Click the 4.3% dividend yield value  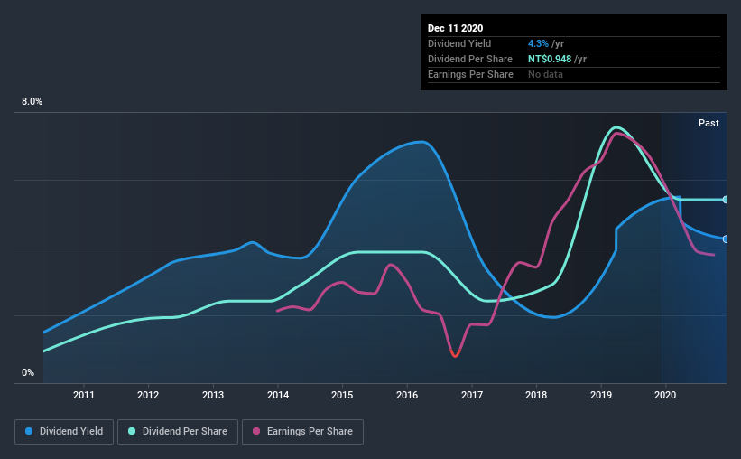538,43
